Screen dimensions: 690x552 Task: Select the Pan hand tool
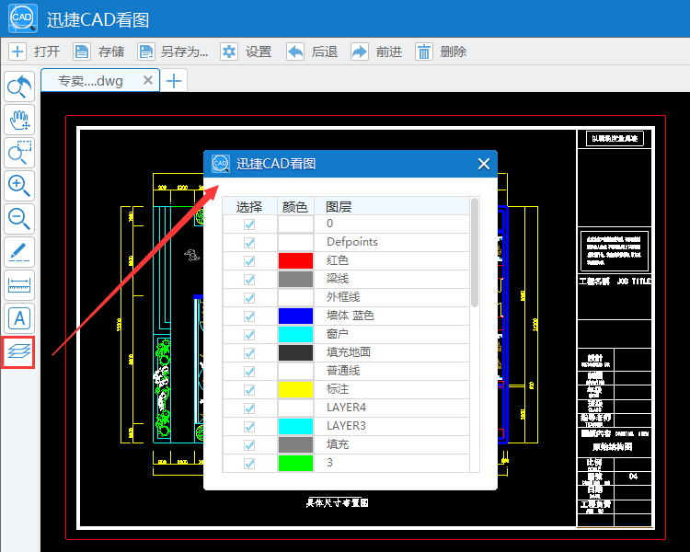coord(19,120)
